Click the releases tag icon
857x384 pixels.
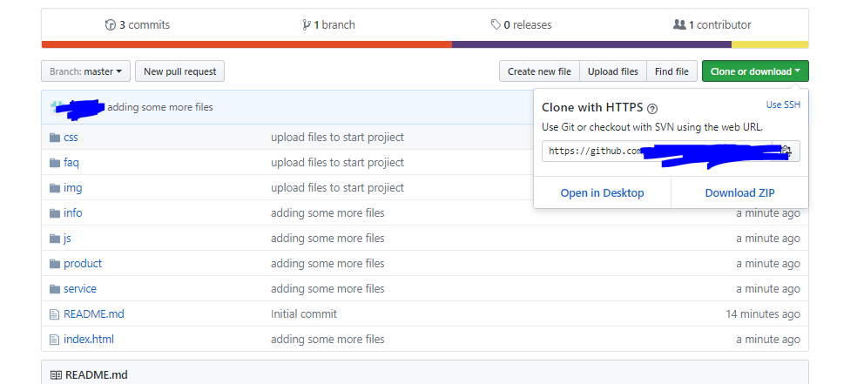pos(496,25)
